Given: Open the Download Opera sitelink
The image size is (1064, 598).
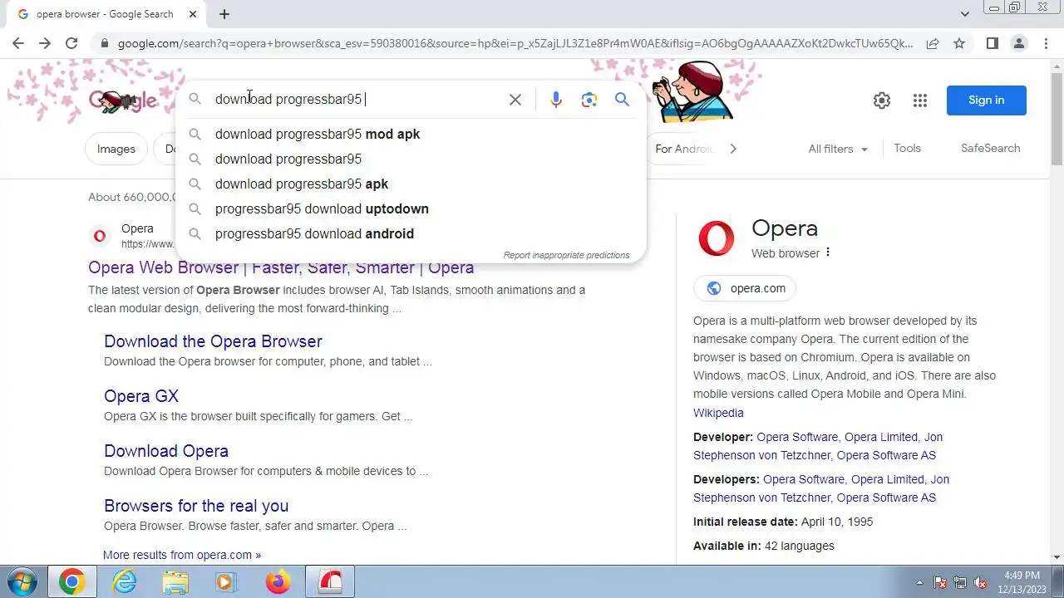Looking at the screenshot, I should (x=166, y=451).
